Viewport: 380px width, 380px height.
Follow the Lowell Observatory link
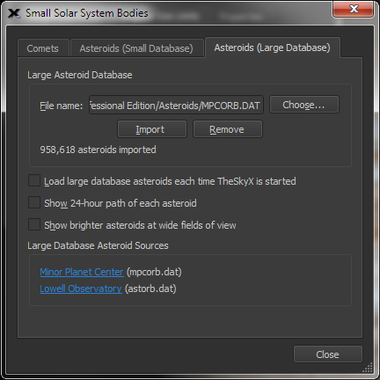coord(81,289)
